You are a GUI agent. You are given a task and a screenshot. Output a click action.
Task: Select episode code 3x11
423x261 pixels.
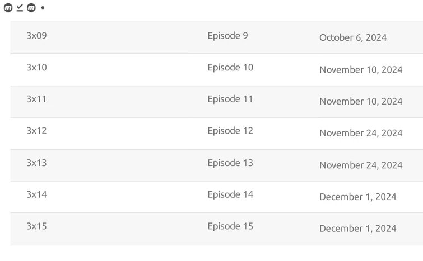36,99
